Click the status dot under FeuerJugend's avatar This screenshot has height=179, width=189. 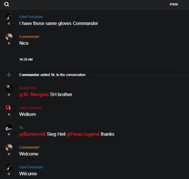pyautogui.click(x=9, y=114)
